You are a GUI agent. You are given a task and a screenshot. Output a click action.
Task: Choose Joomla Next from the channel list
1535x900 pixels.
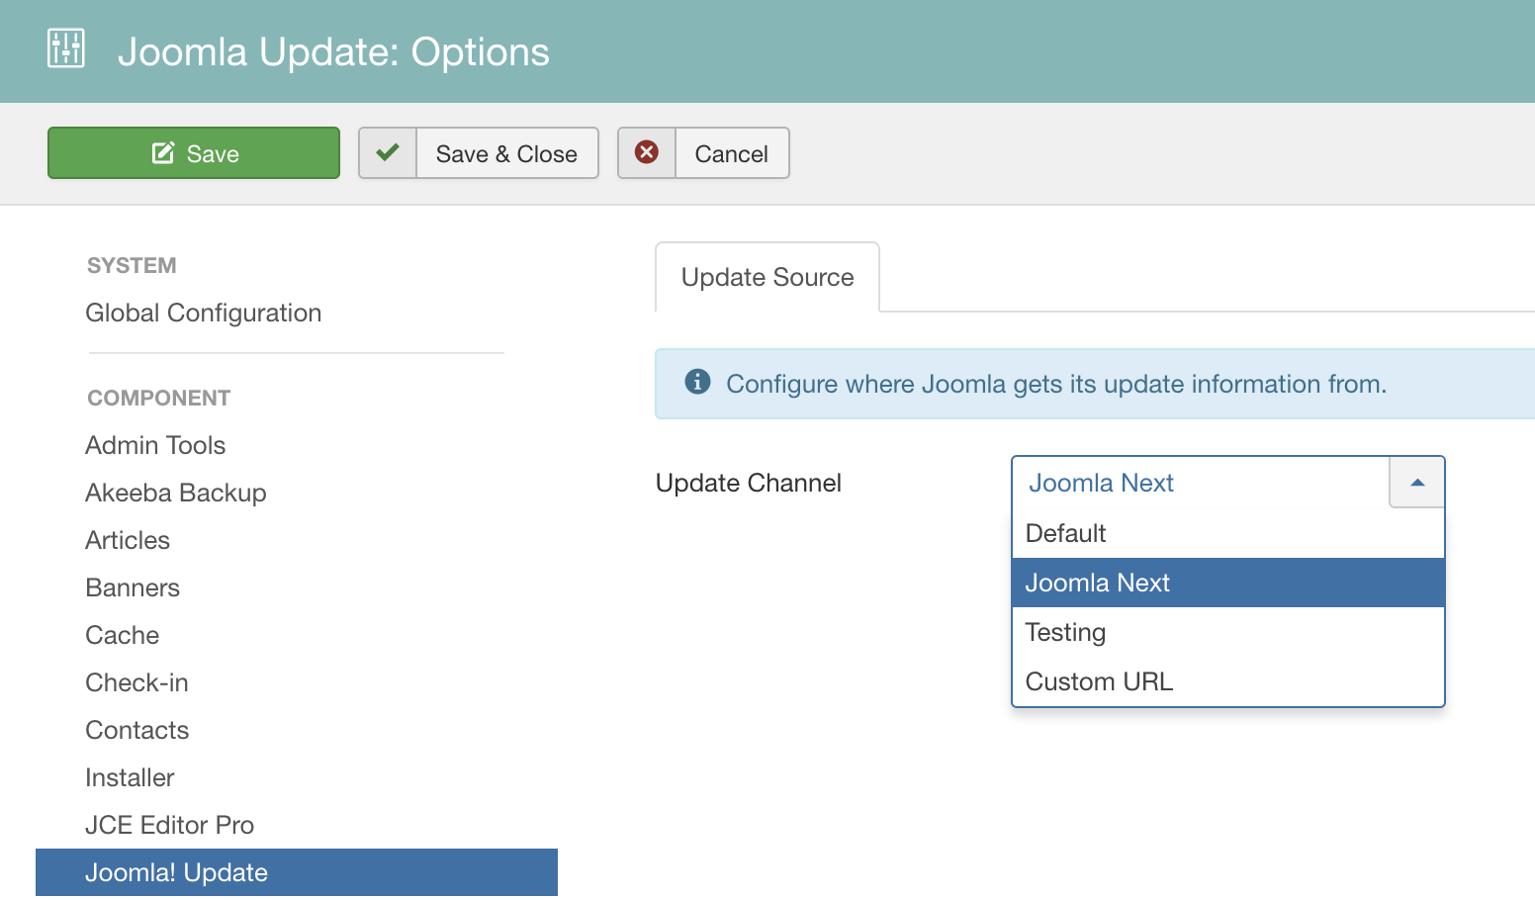(x=1228, y=583)
